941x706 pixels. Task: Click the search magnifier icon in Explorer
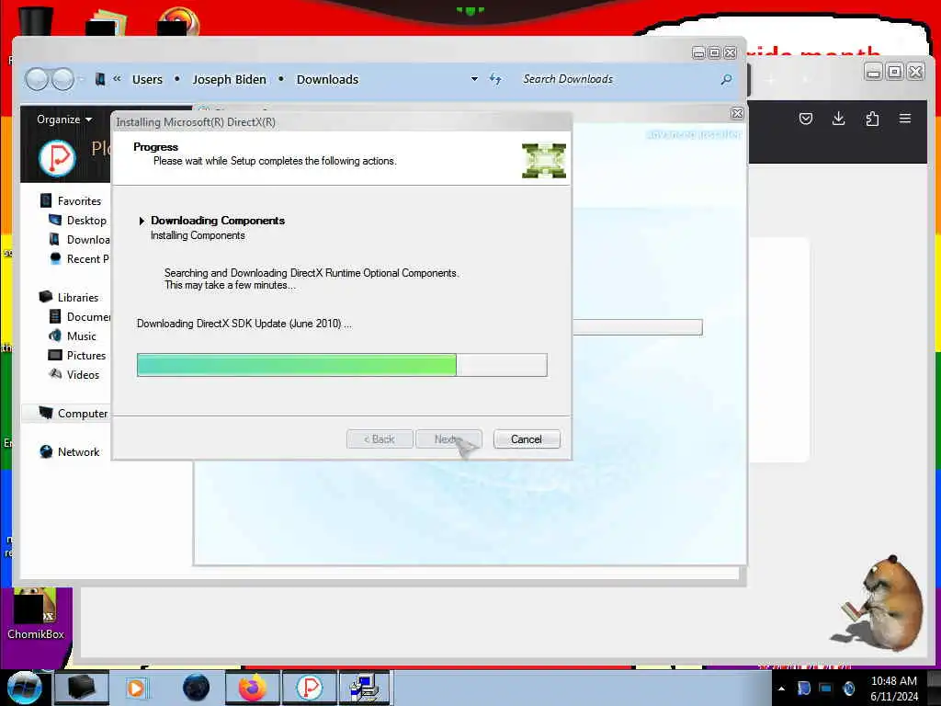tap(726, 79)
